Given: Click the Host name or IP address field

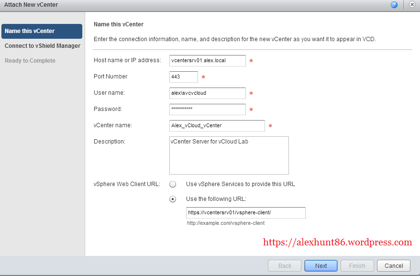Looking at the screenshot, I should (x=207, y=61).
